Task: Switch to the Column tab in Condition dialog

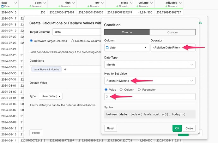Action: coord(127,32)
